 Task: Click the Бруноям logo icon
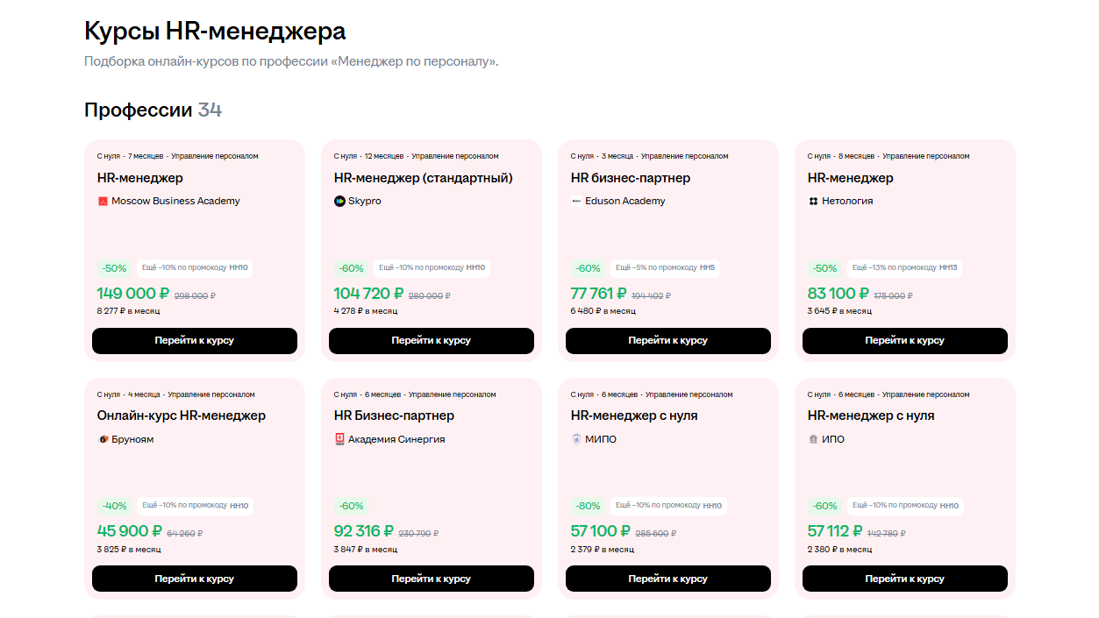click(x=103, y=439)
